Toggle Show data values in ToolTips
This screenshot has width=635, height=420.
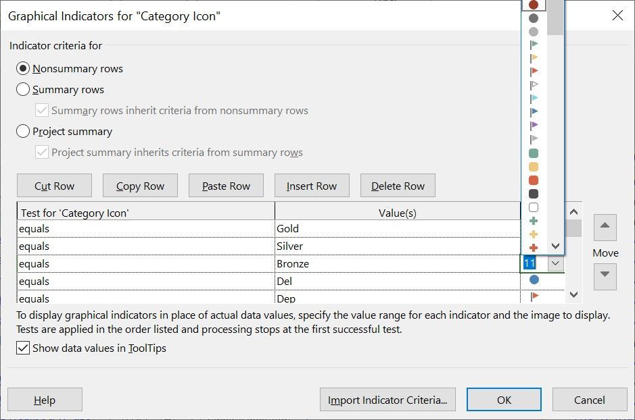(23, 348)
